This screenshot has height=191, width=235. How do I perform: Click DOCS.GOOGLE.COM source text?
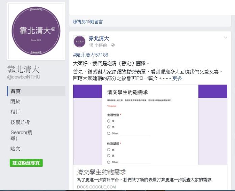(x=96, y=187)
